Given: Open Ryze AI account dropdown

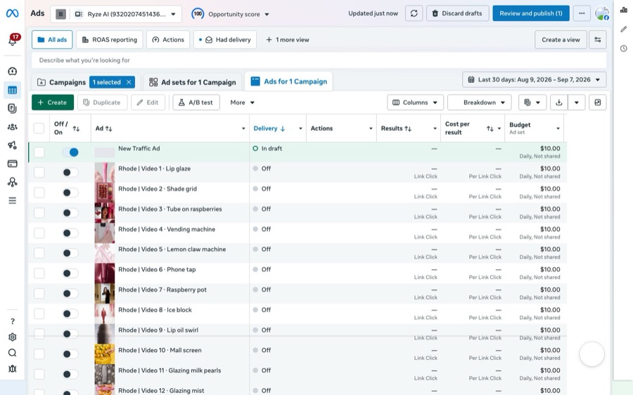Looking at the screenshot, I should 116,14.
